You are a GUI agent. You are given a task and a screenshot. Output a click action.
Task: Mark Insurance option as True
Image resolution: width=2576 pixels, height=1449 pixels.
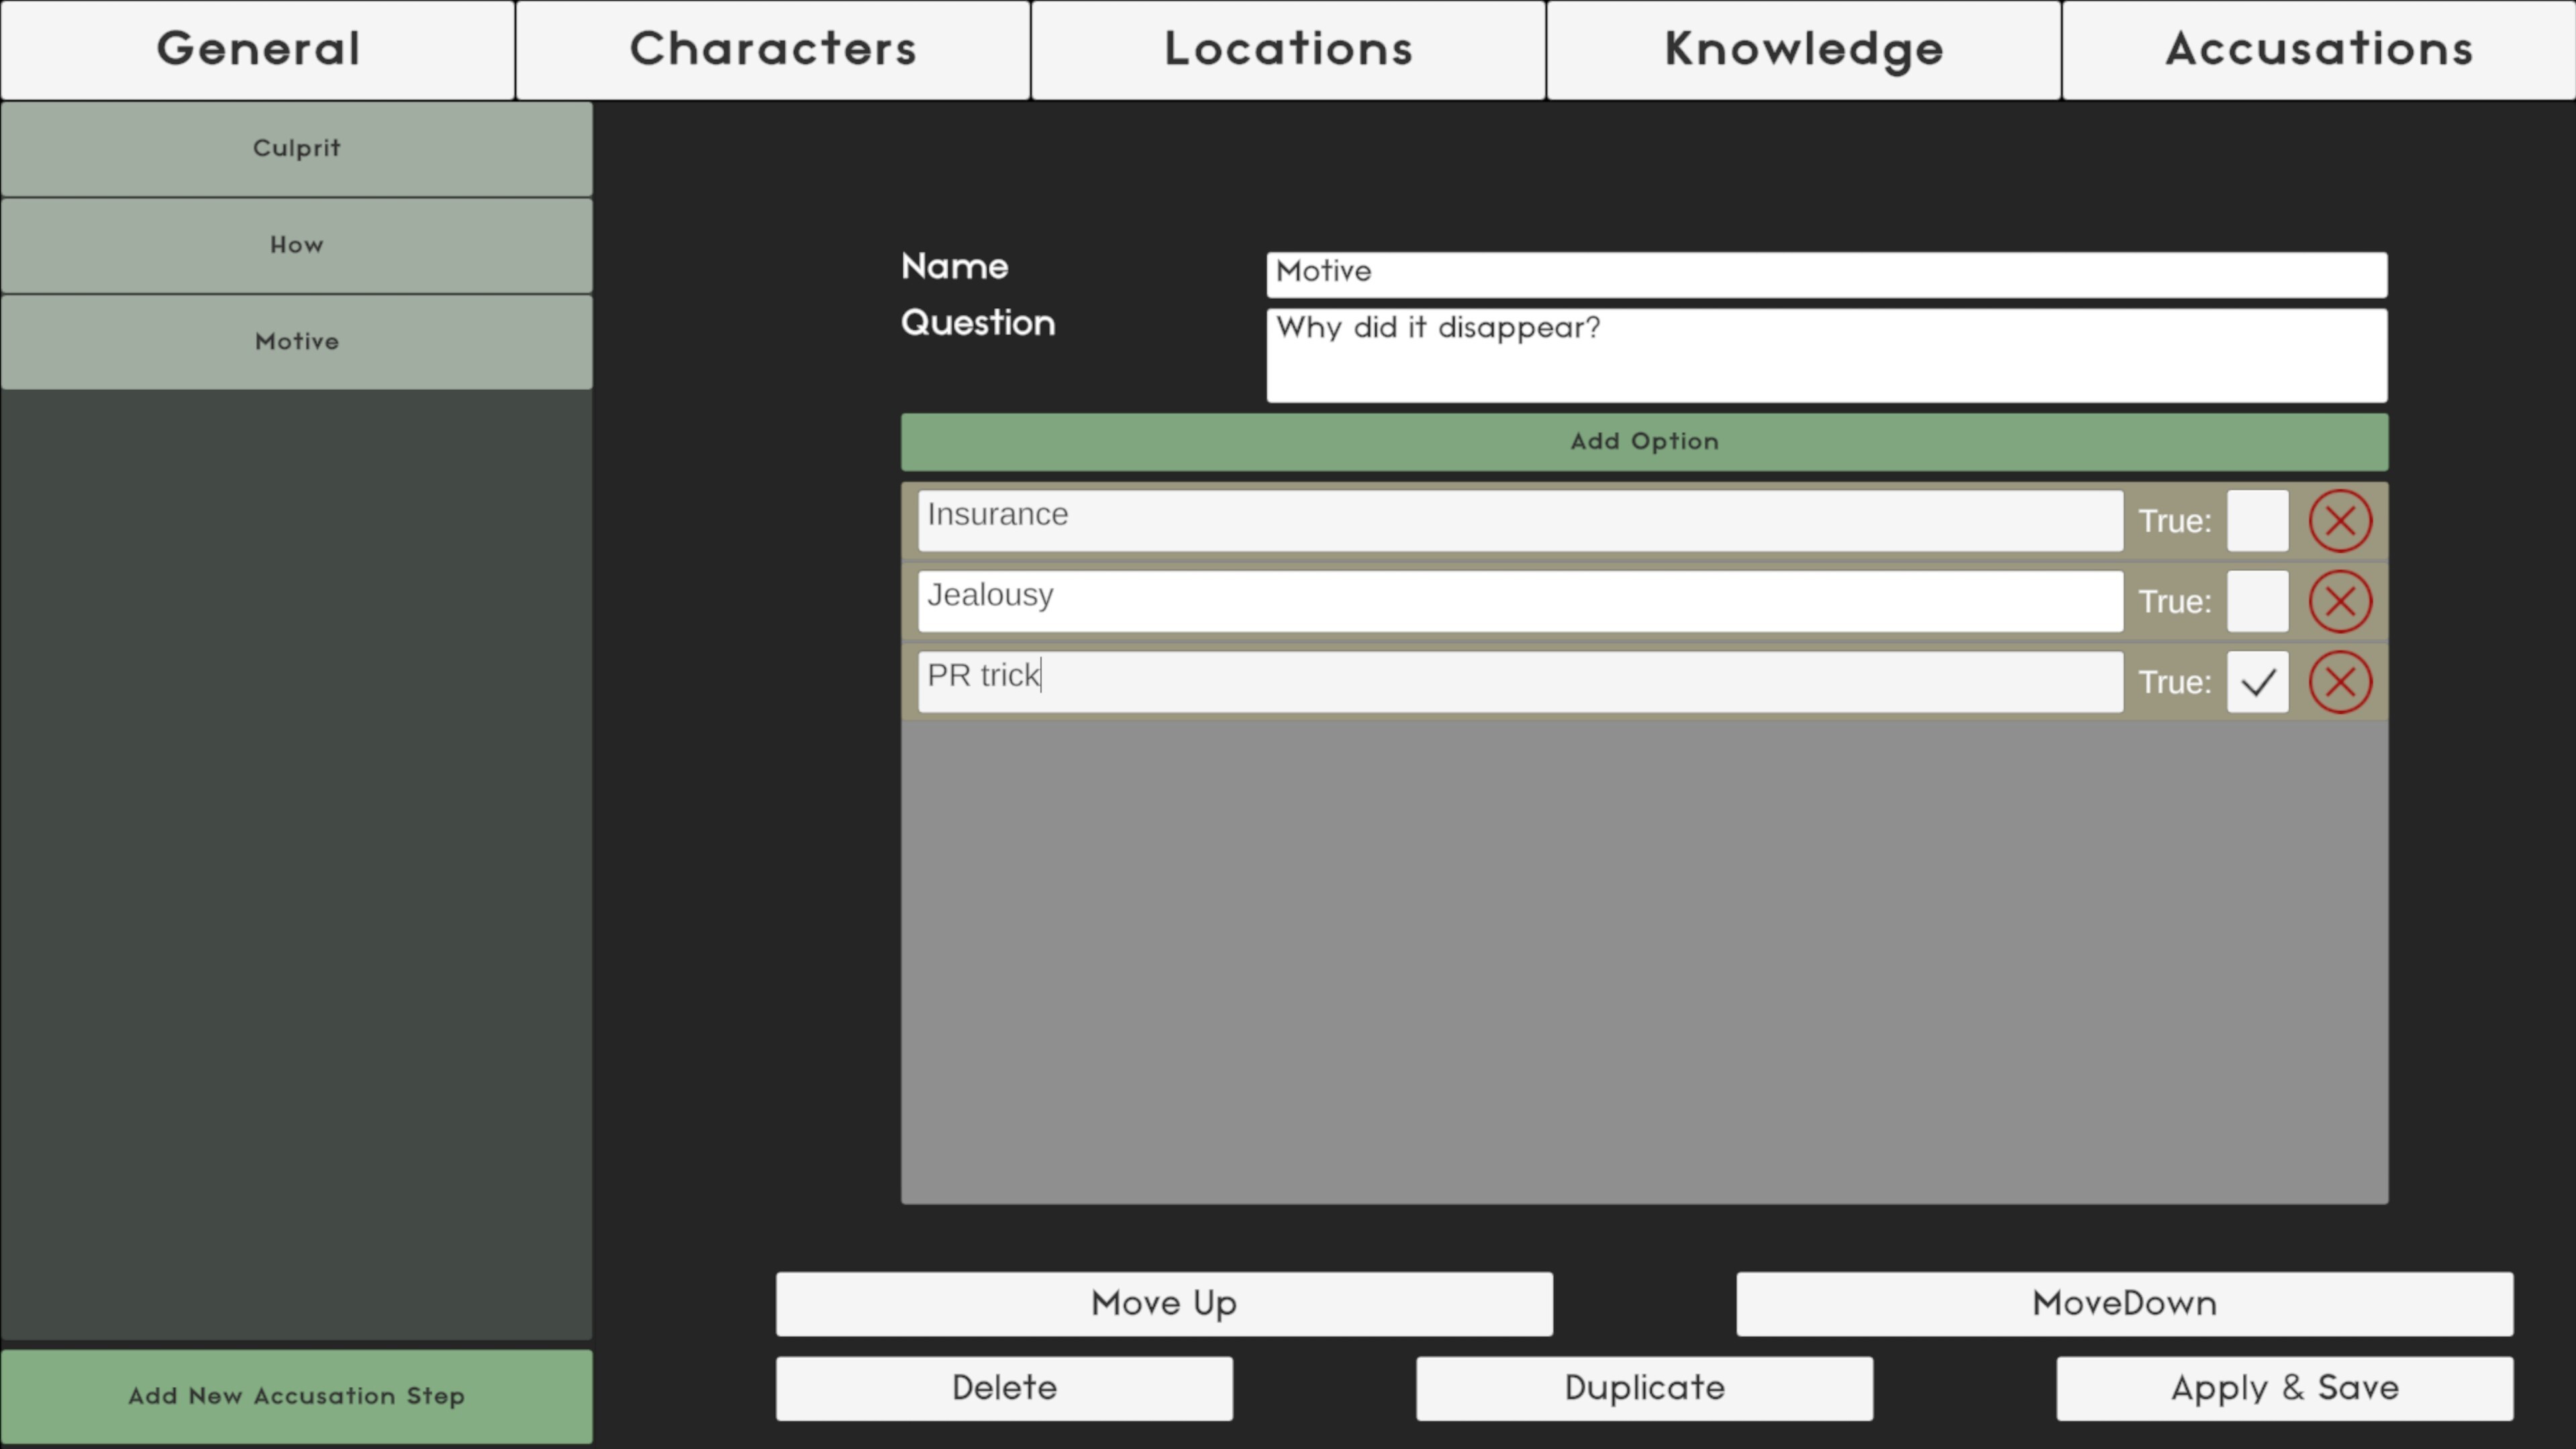click(2257, 520)
